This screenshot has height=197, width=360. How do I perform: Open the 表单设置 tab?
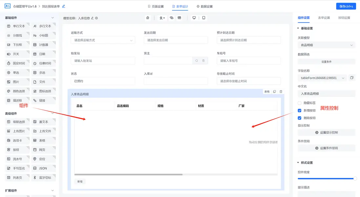tap(324, 18)
